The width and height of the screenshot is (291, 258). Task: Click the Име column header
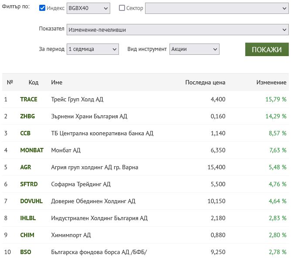(57, 82)
